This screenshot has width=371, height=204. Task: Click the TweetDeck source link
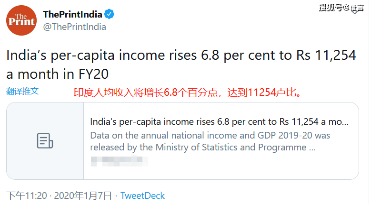[x=142, y=195]
